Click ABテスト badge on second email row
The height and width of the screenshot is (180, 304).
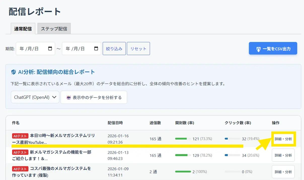pyautogui.click(x=20, y=152)
